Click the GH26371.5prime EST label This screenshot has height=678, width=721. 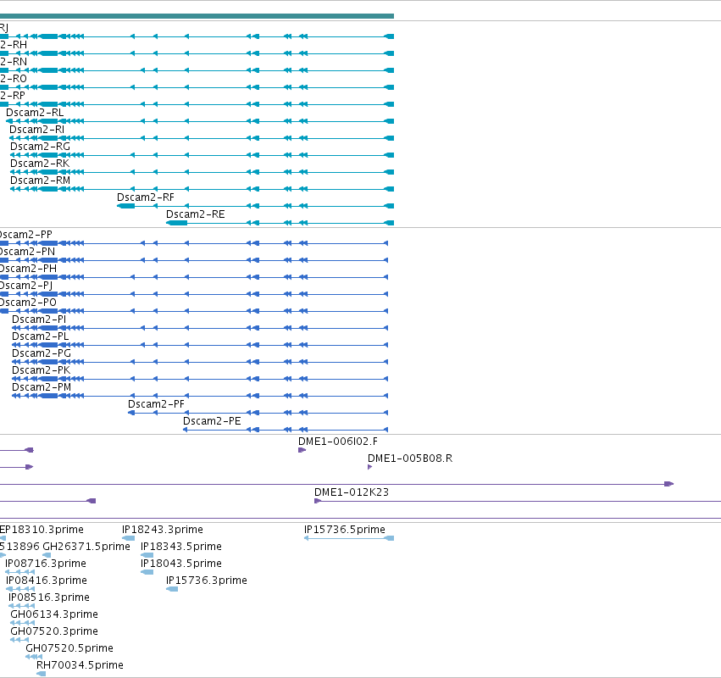tap(86, 547)
